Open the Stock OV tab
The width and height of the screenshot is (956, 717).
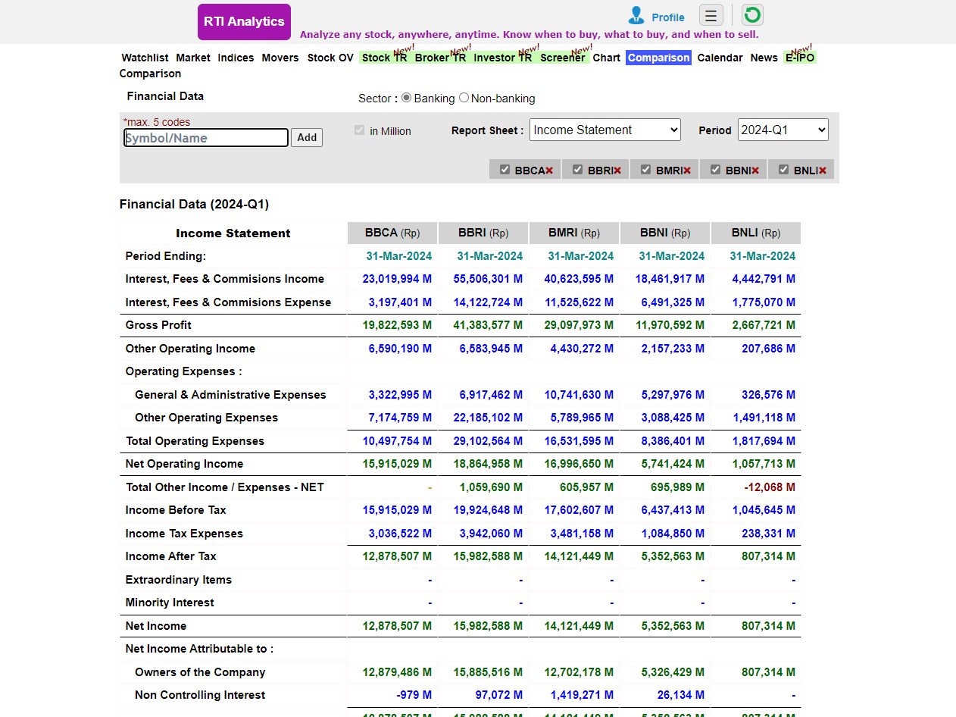tap(330, 58)
